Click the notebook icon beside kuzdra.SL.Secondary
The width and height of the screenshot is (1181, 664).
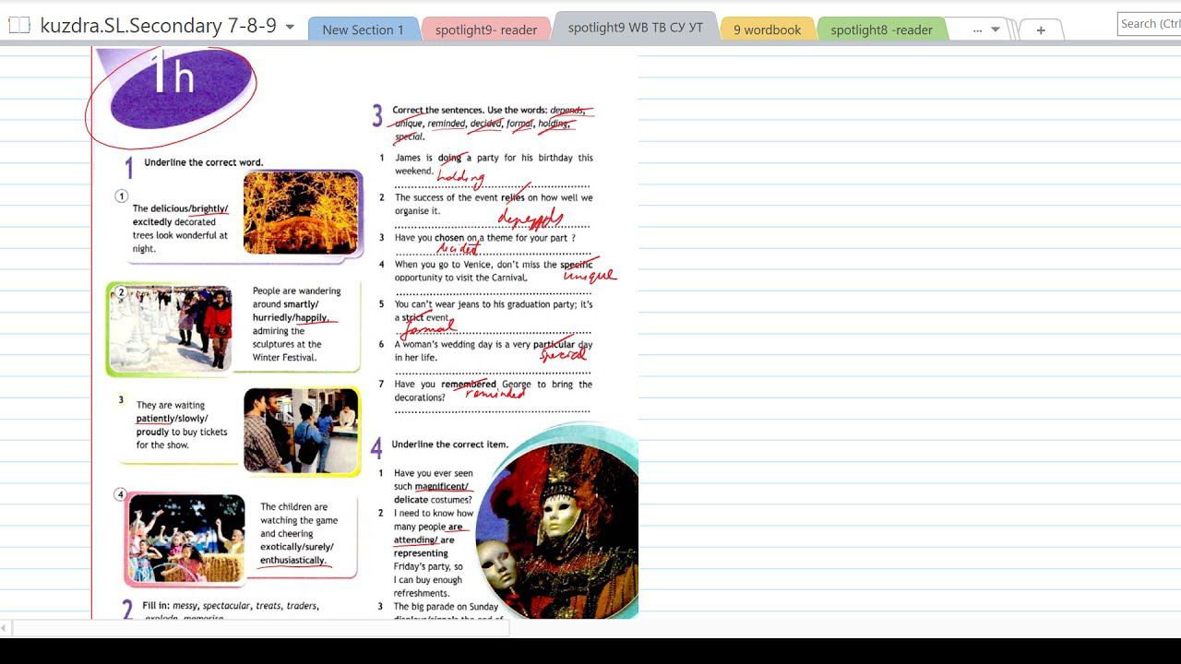point(18,26)
